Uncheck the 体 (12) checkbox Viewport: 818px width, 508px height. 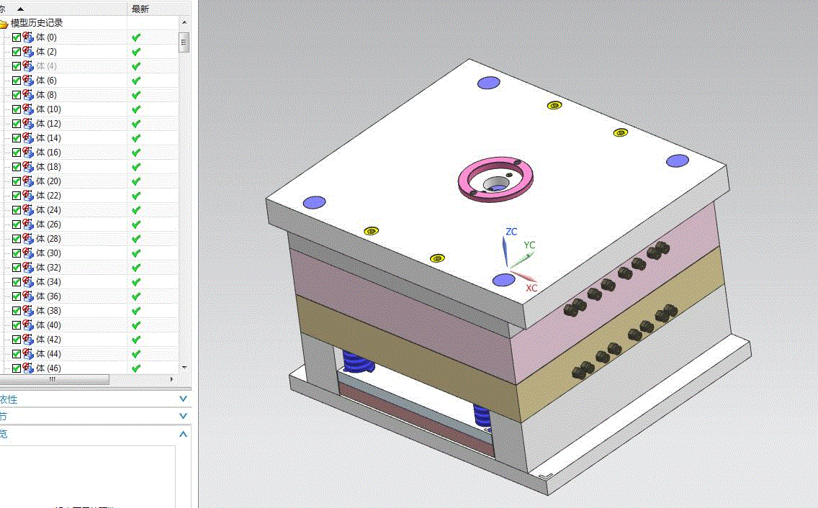pos(16,124)
